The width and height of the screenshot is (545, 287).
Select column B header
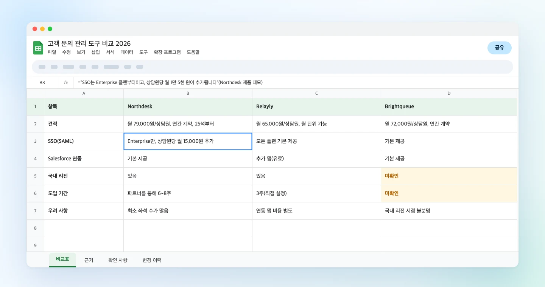pyautogui.click(x=188, y=93)
